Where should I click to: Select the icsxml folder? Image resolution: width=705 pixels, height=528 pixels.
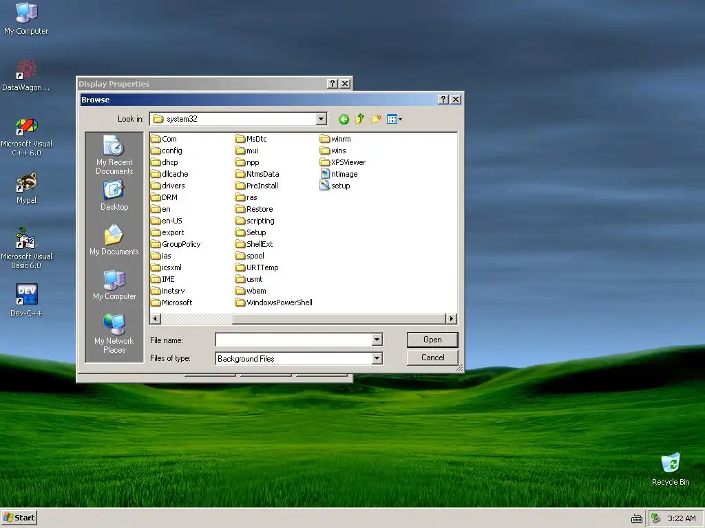click(x=167, y=267)
